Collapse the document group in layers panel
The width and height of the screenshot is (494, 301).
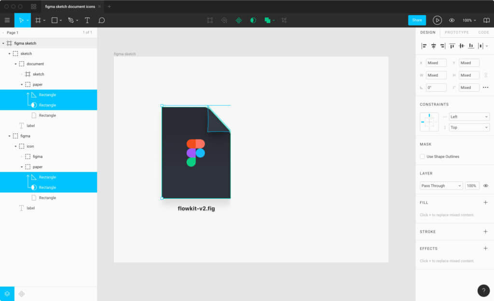click(15, 64)
